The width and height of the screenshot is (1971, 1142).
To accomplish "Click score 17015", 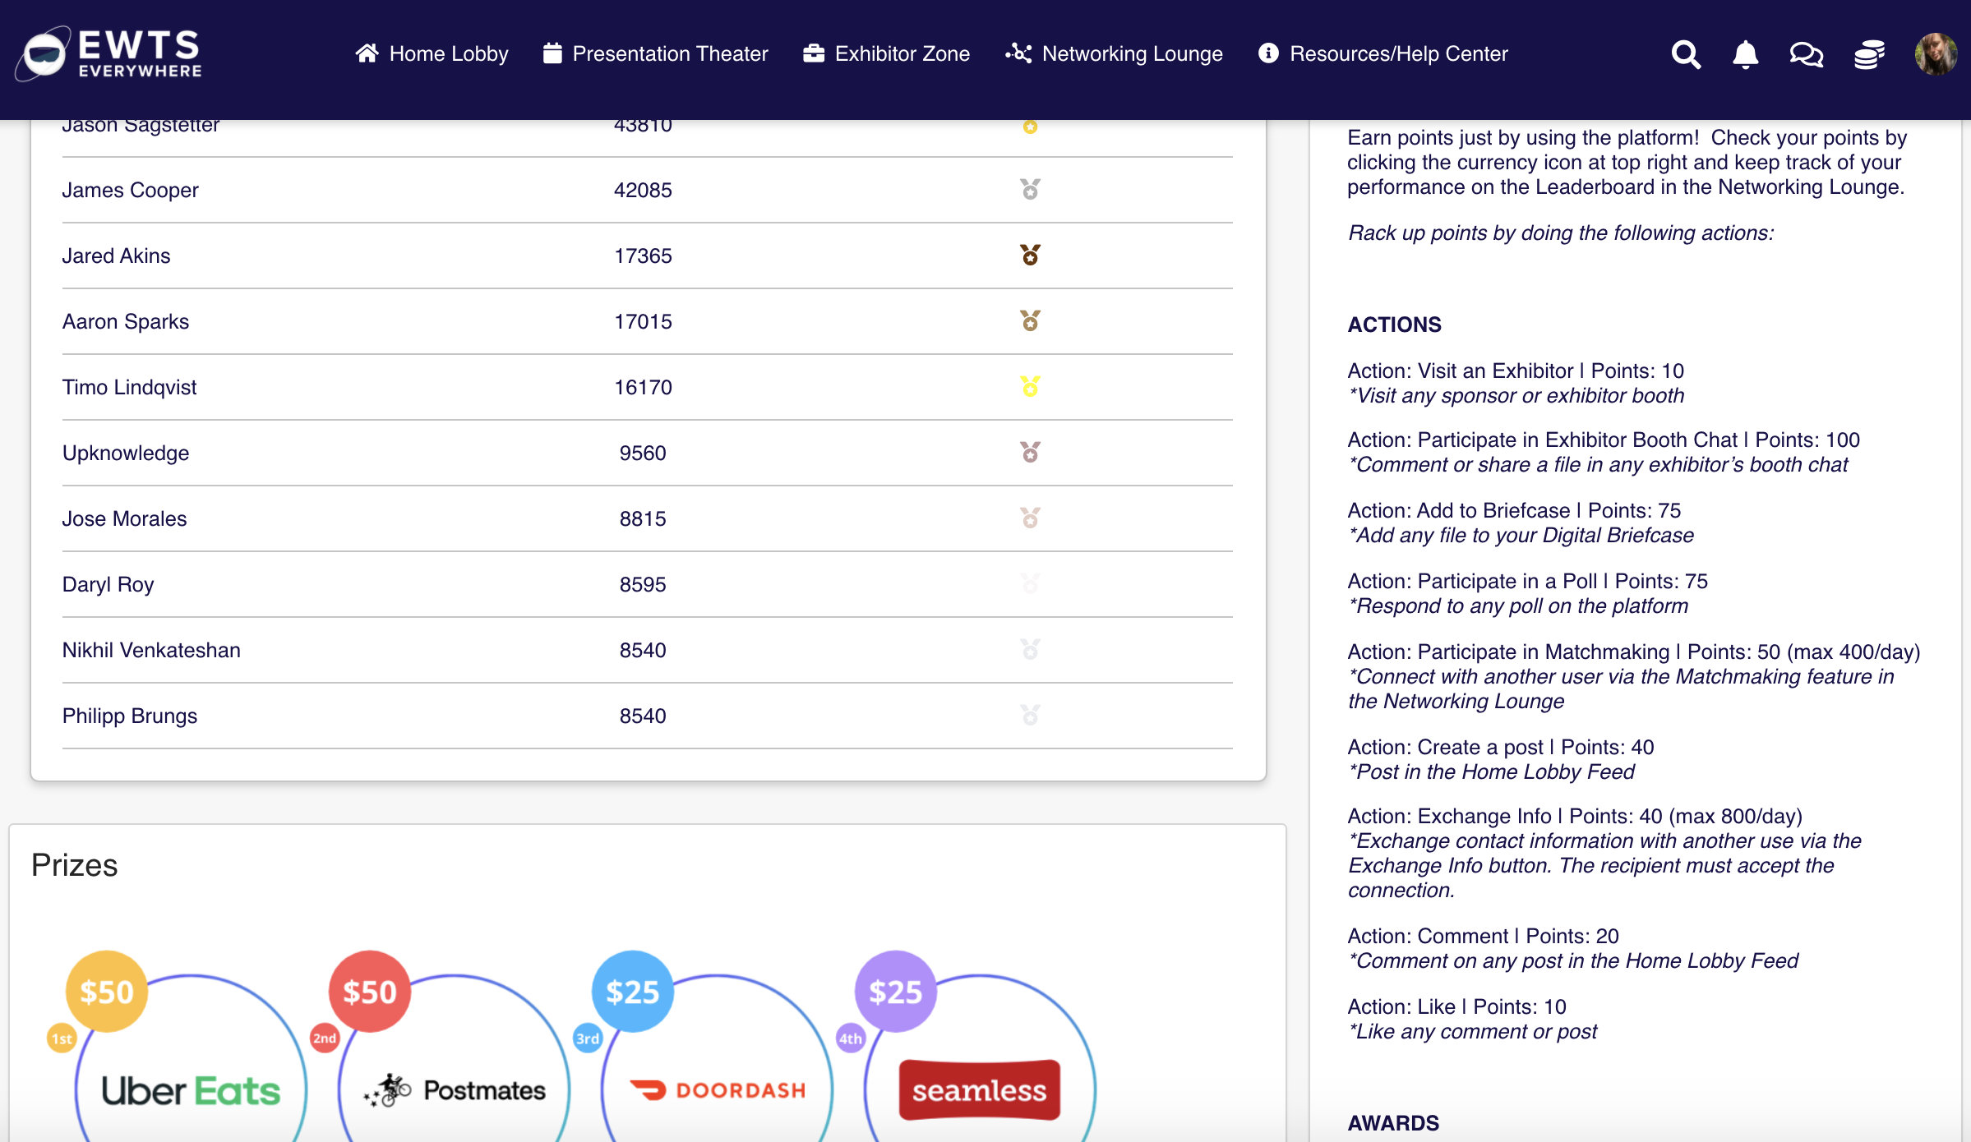I will [x=643, y=321].
